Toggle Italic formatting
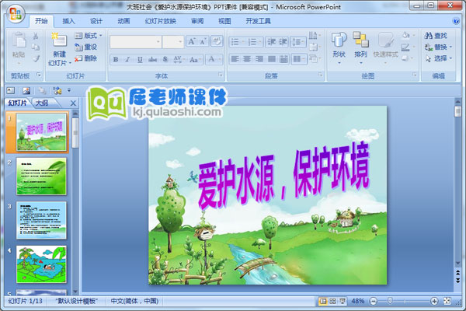Viewport: 466px width, 311px height. pos(127,59)
